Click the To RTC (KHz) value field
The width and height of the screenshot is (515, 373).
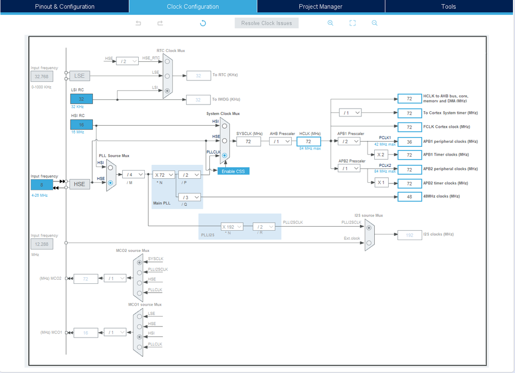click(x=198, y=76)
